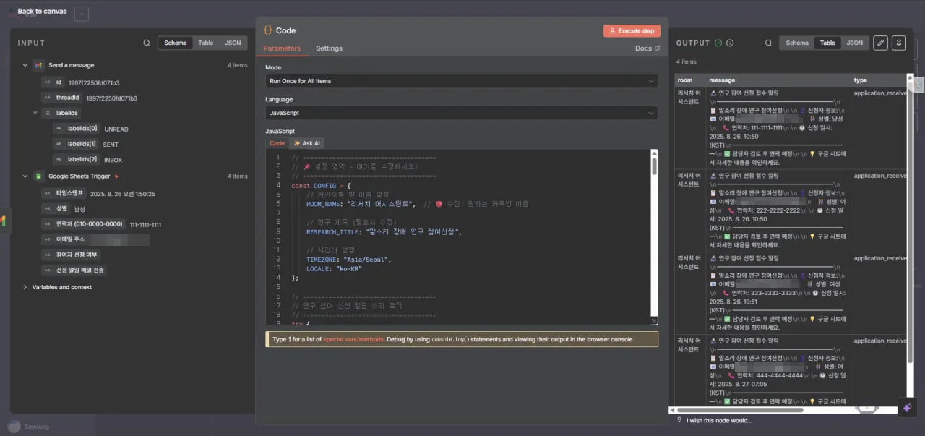Click the lightning trigger icon on Google Sheets Trigger
Viewport: 925px width, 436px height.
tap(116, 176)
